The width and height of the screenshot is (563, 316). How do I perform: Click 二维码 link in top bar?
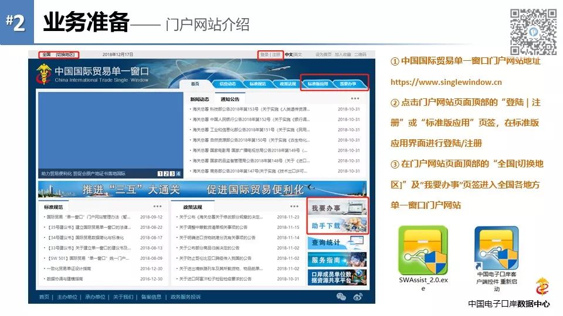(361, 55)
